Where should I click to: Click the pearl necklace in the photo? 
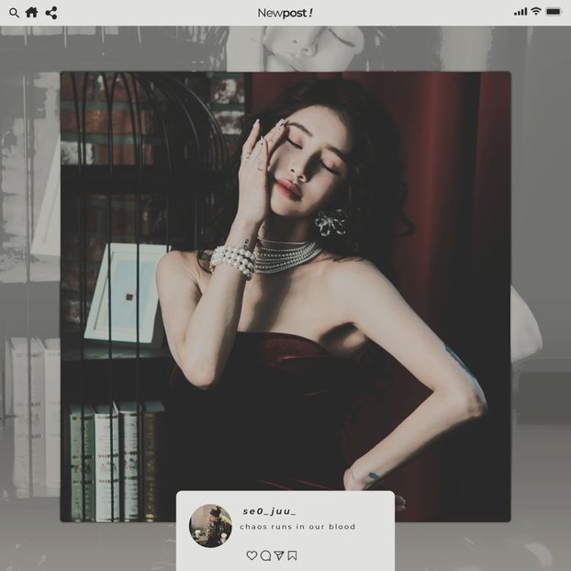coord(286,254)
